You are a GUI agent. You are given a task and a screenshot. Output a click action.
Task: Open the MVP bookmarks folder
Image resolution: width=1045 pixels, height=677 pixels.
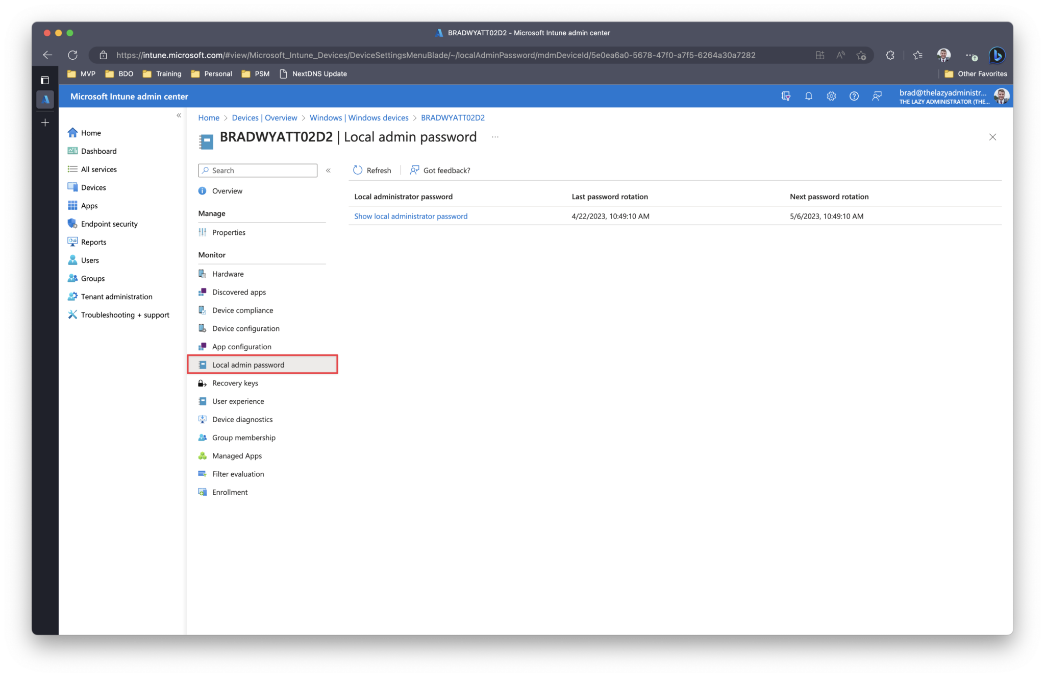click(x=81, y=74)
